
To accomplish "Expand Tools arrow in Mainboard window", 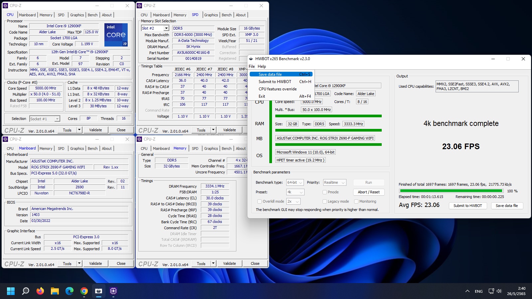I will click(x=79, y=263).
